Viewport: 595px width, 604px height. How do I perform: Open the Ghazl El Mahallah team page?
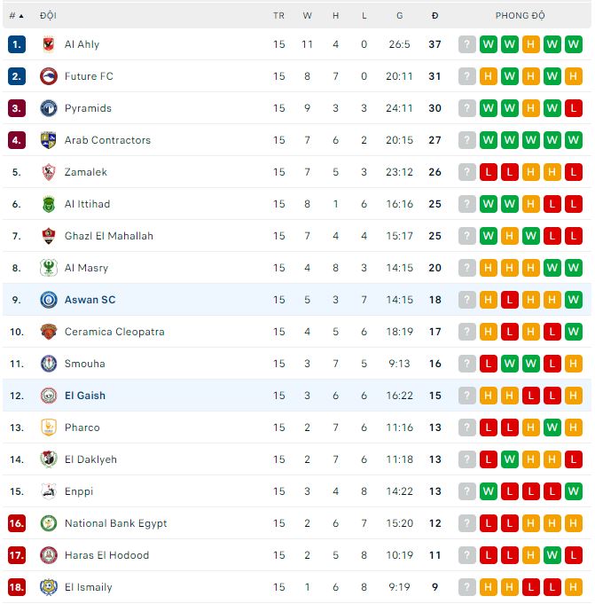click(x=108, y=236)
